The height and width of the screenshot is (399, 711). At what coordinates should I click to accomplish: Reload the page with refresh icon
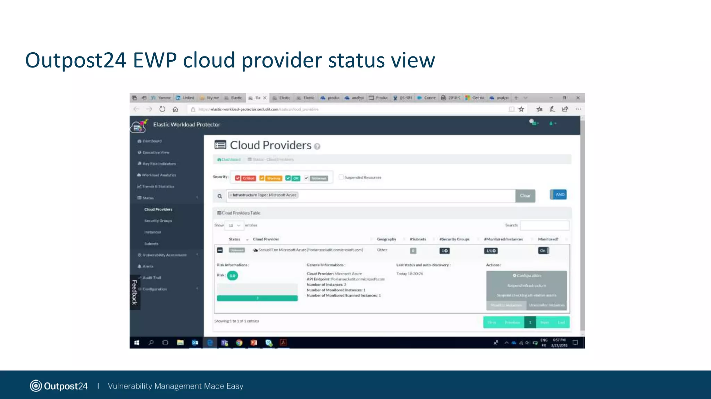(162, 109)
